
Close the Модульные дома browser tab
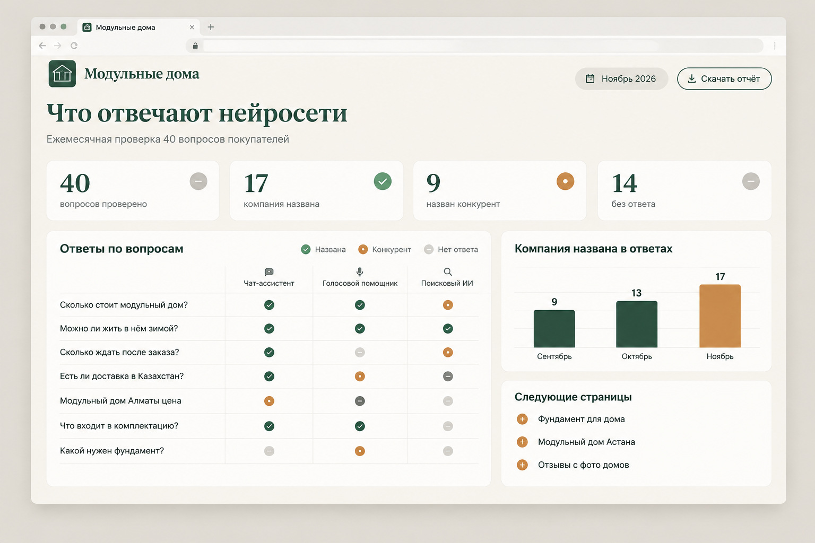tap(192, 27)
